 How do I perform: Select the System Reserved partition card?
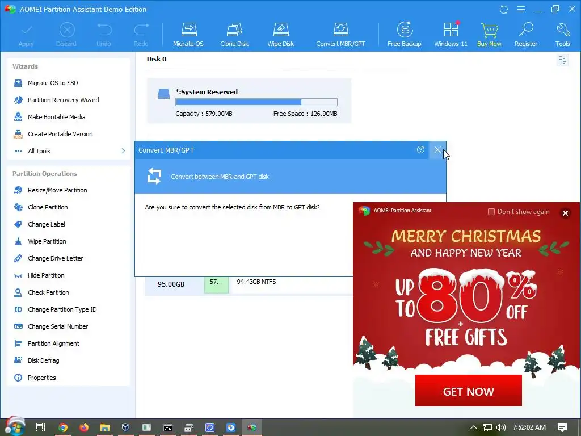click(x=249, y=101)
